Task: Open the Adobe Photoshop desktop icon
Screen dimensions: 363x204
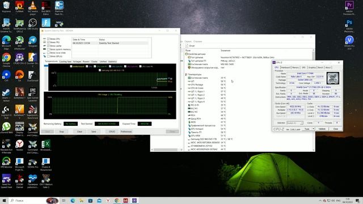Action: coord(349,25)
